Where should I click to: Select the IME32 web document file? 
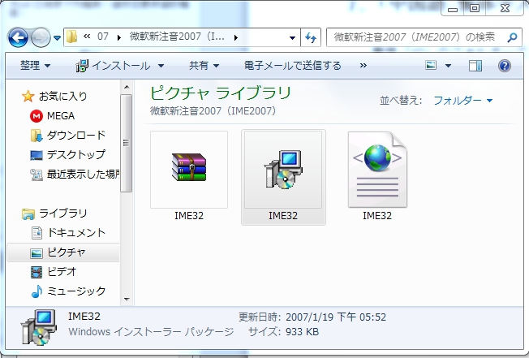click(x=377, y=177)
